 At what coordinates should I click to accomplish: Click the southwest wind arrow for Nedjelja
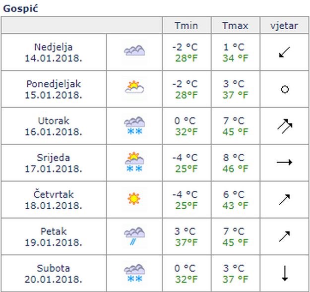(x=285, y=52)
